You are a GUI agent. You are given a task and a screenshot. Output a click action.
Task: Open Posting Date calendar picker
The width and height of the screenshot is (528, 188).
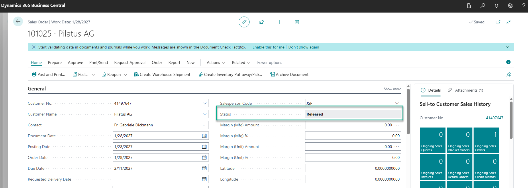pyautogui.click(x=204, y=147)
